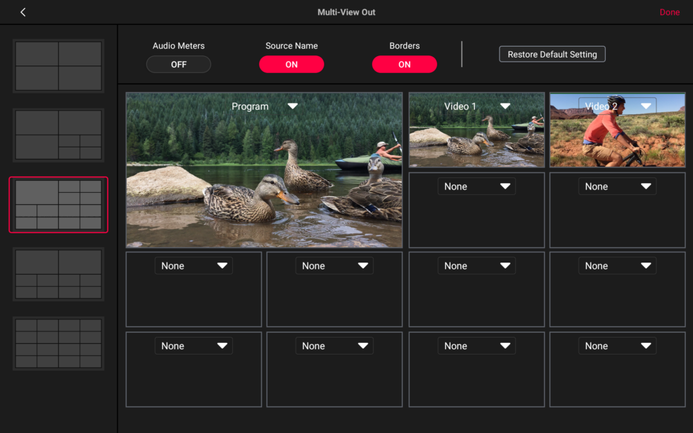
Task: Select the four-equal-pane layout icon
Action: [58, 66]
